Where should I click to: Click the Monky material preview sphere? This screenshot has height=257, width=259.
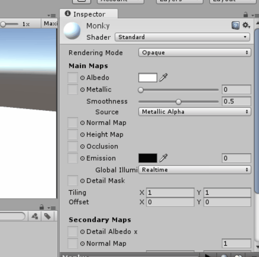72,31
